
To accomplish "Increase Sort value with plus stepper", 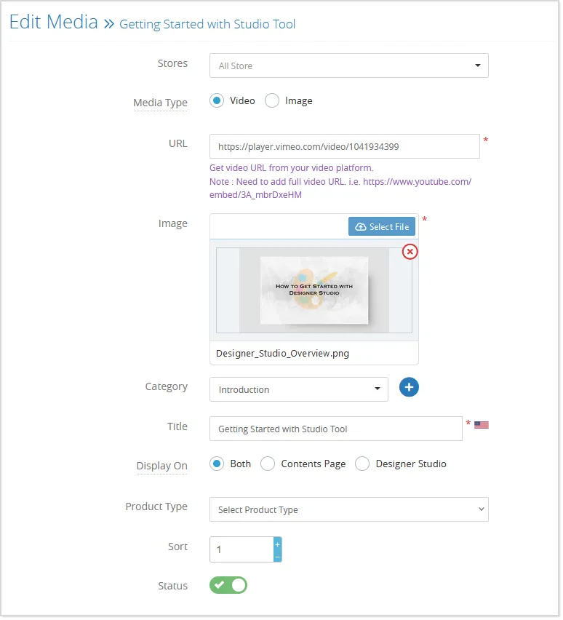I will coord(279,546).
